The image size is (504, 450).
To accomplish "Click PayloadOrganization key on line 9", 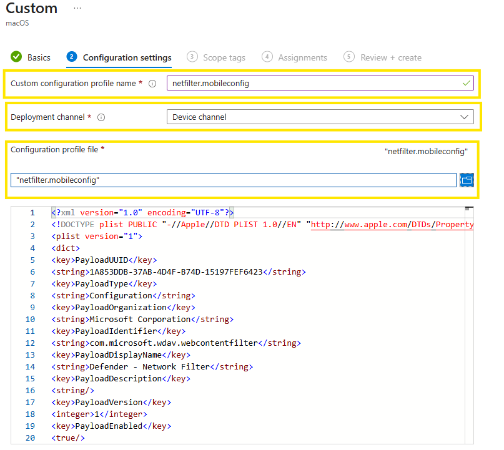I will click(123, 308).
